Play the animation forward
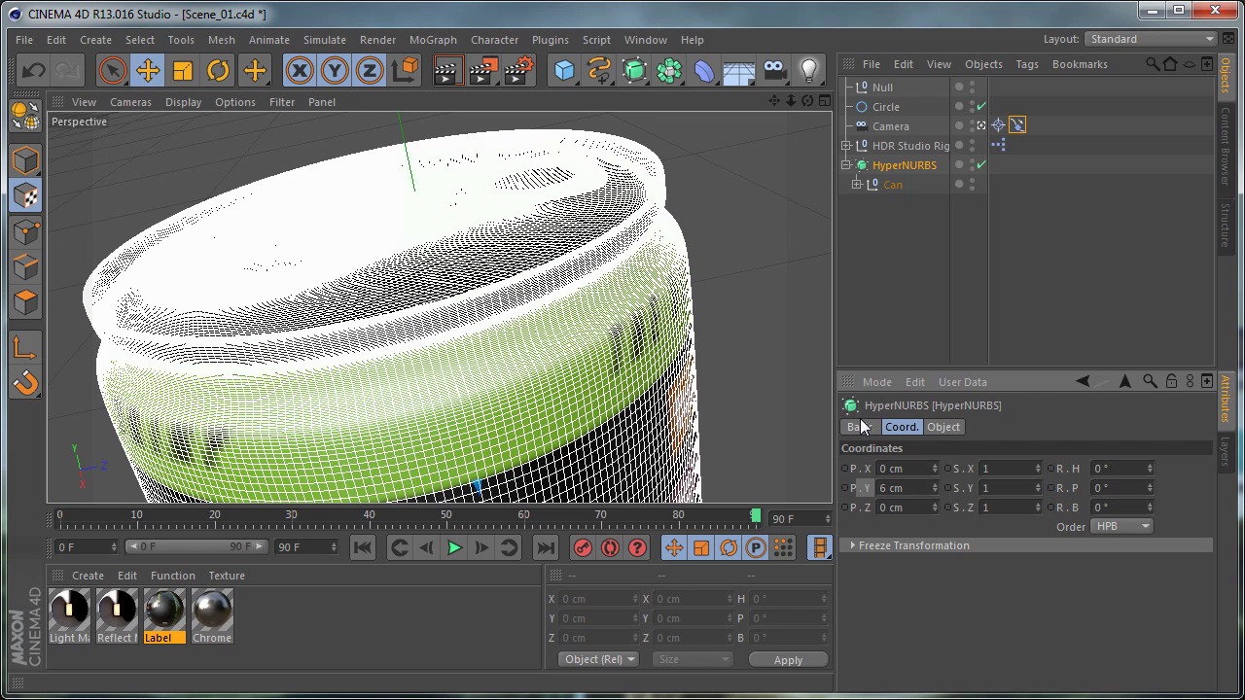Viewport: 1245px width, 700px height. tap(454, 547)
